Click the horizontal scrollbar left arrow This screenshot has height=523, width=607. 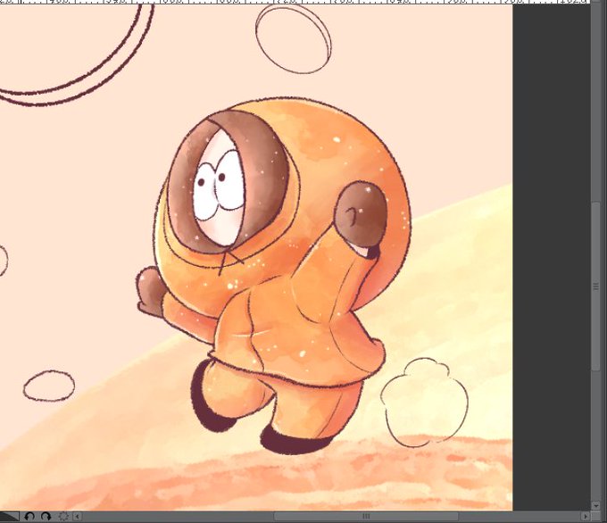click(77, 517)
